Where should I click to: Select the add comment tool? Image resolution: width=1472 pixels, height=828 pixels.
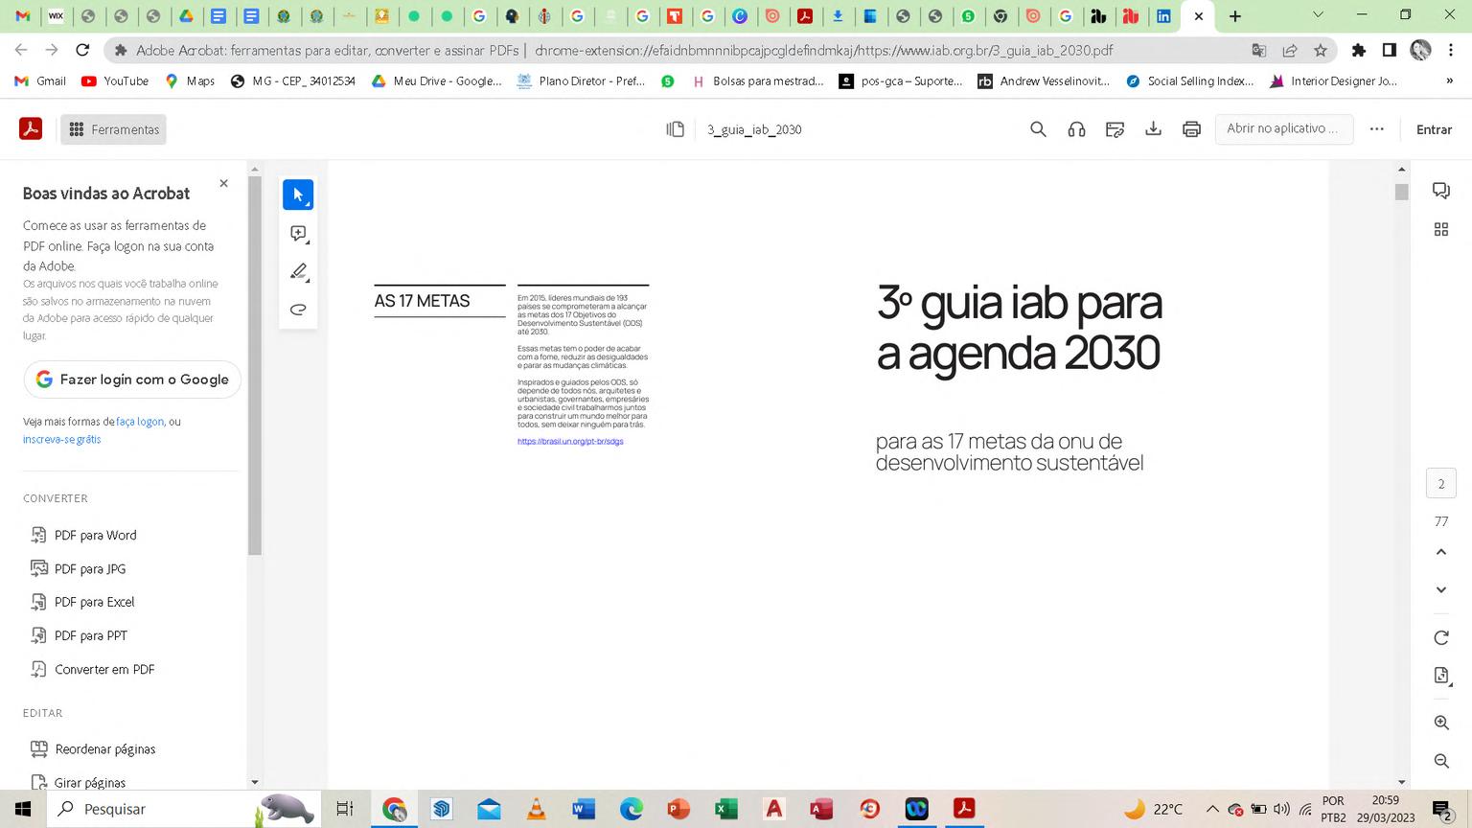click(298, 234)
